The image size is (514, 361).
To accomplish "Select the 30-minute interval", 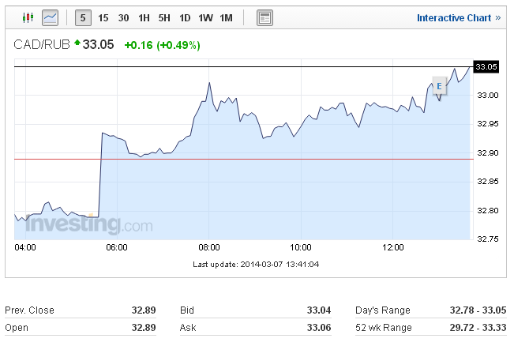I will 123,17.
